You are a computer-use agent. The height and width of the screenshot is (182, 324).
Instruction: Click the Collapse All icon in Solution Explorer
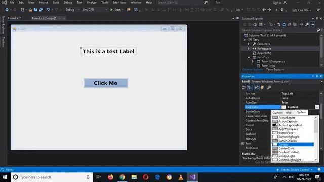290,25
